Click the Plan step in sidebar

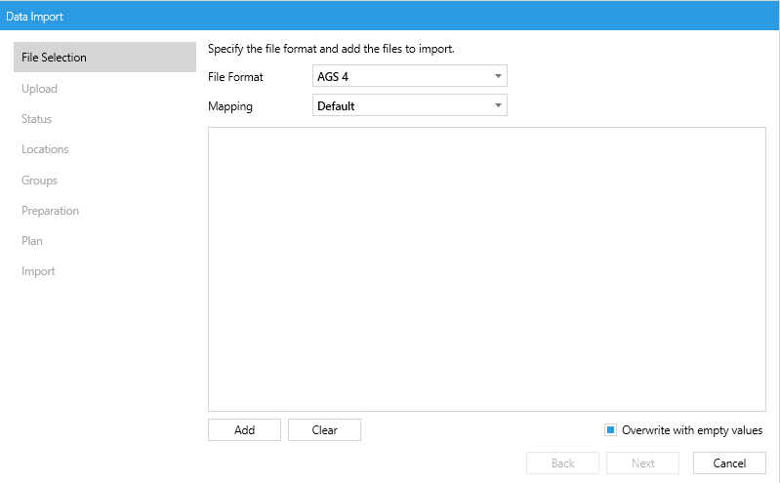[32, 241]
